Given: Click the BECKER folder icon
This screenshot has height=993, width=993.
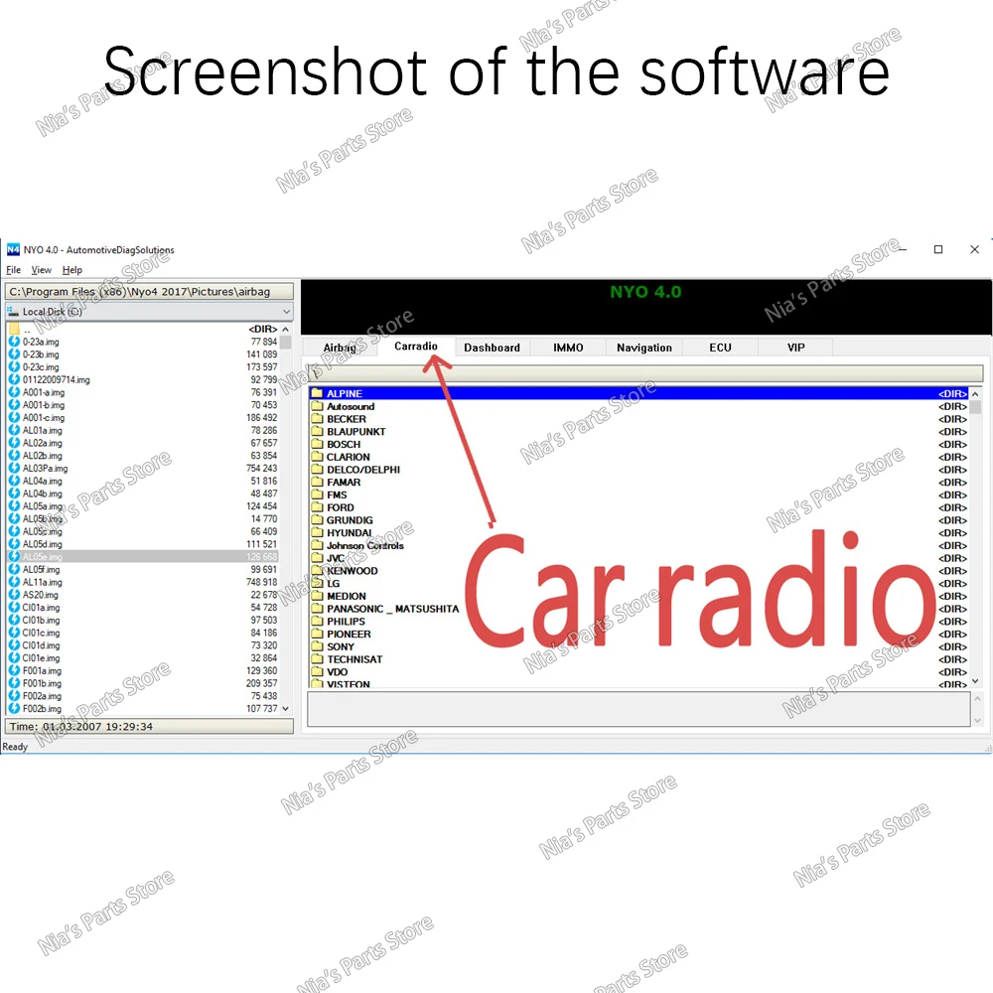Looking at the screenshot, I should point(318,419).
